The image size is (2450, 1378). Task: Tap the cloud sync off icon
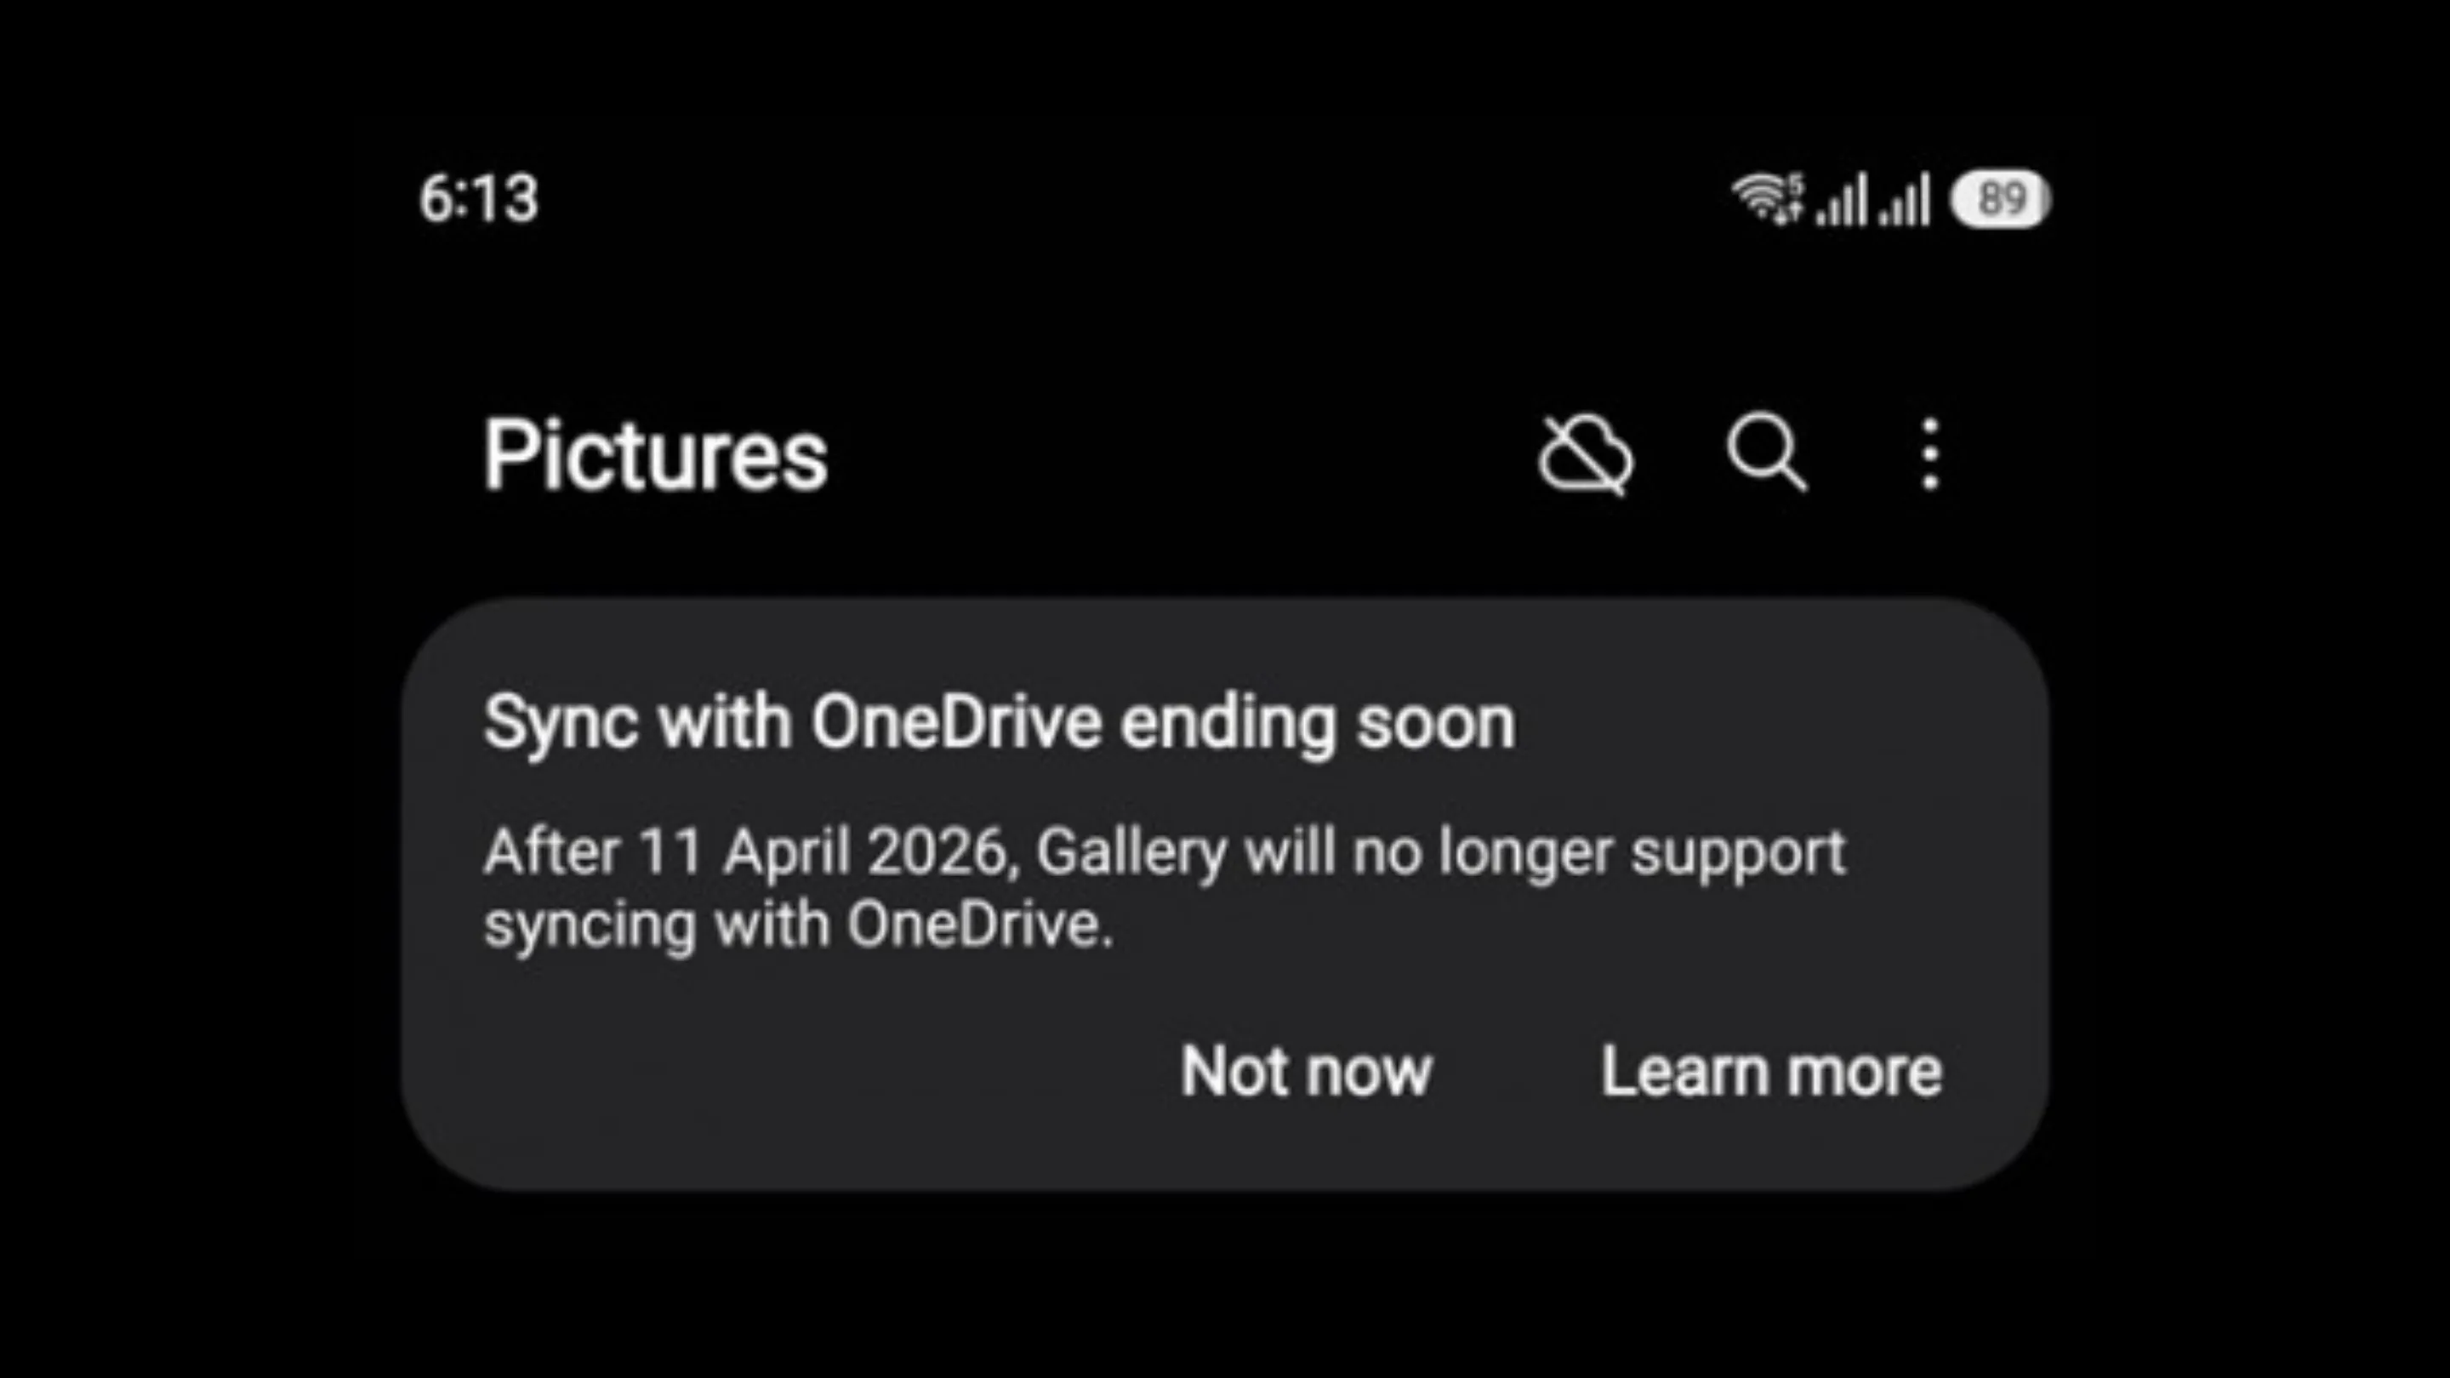[x=1586, y=456]
